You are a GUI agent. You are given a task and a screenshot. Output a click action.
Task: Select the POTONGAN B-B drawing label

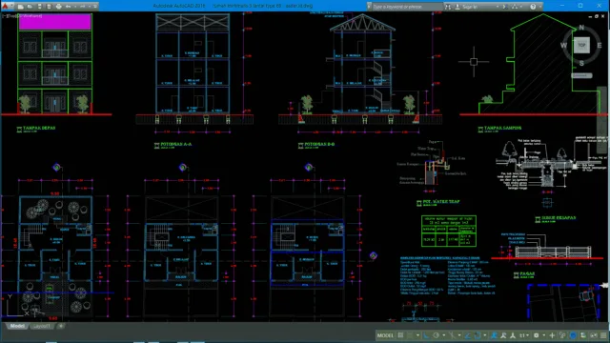(319, 144)
